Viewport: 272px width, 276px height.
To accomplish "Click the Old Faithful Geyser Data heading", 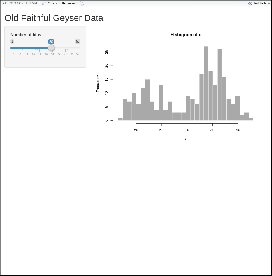I will click(x=54, y=18).
